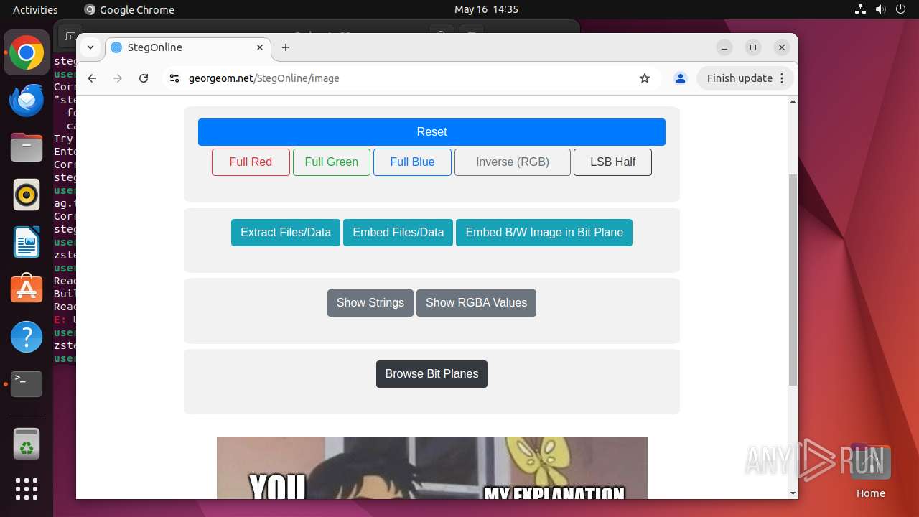Viewport: 919px width, 517px height.
Task: Close the StegOnline tab
Action: (x=260, y=47)
